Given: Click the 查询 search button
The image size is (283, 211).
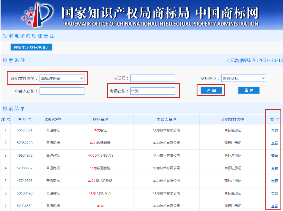Looking at the screenshot, I should point(211,90).
